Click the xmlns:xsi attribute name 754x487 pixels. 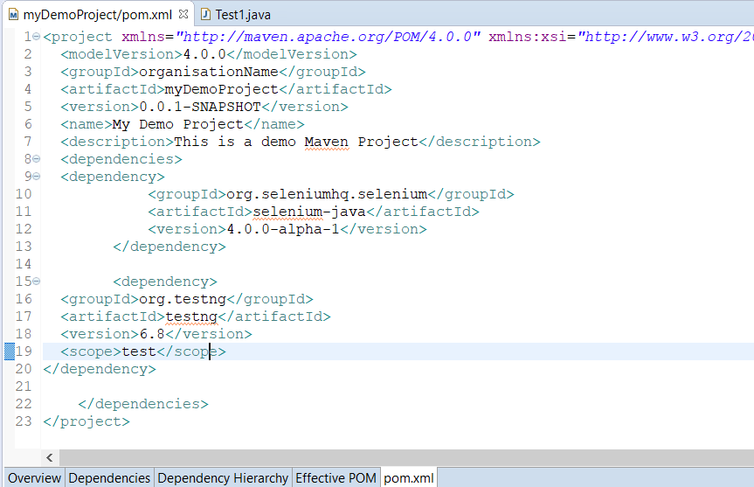pos(528,37)
